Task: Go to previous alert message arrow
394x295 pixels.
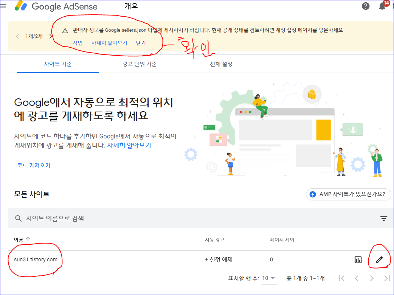Action: [17, 36]
